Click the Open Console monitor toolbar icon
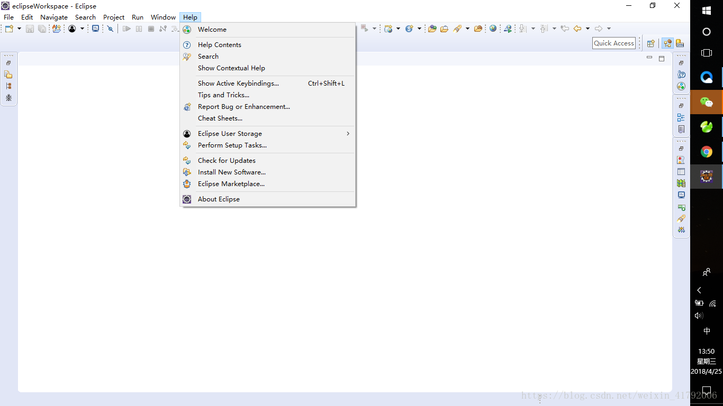723x406 pixels. (x=95, y=29)
